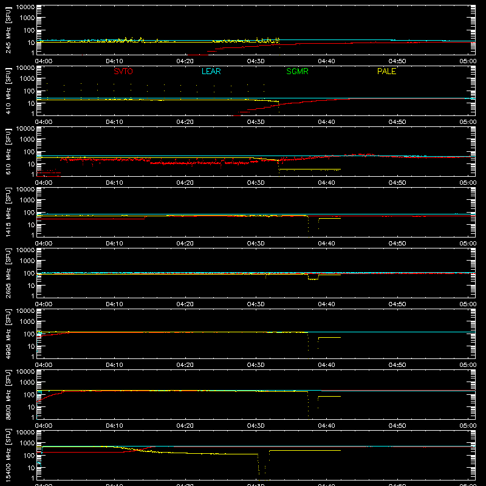This screenshot has width=486, height=486.
Task: Click 04:40 time label below 410 MHz plot
Action: pyautogui.click(x=326, y=122)
